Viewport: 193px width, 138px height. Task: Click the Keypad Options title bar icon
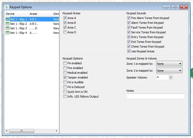(x=7, y=7)
